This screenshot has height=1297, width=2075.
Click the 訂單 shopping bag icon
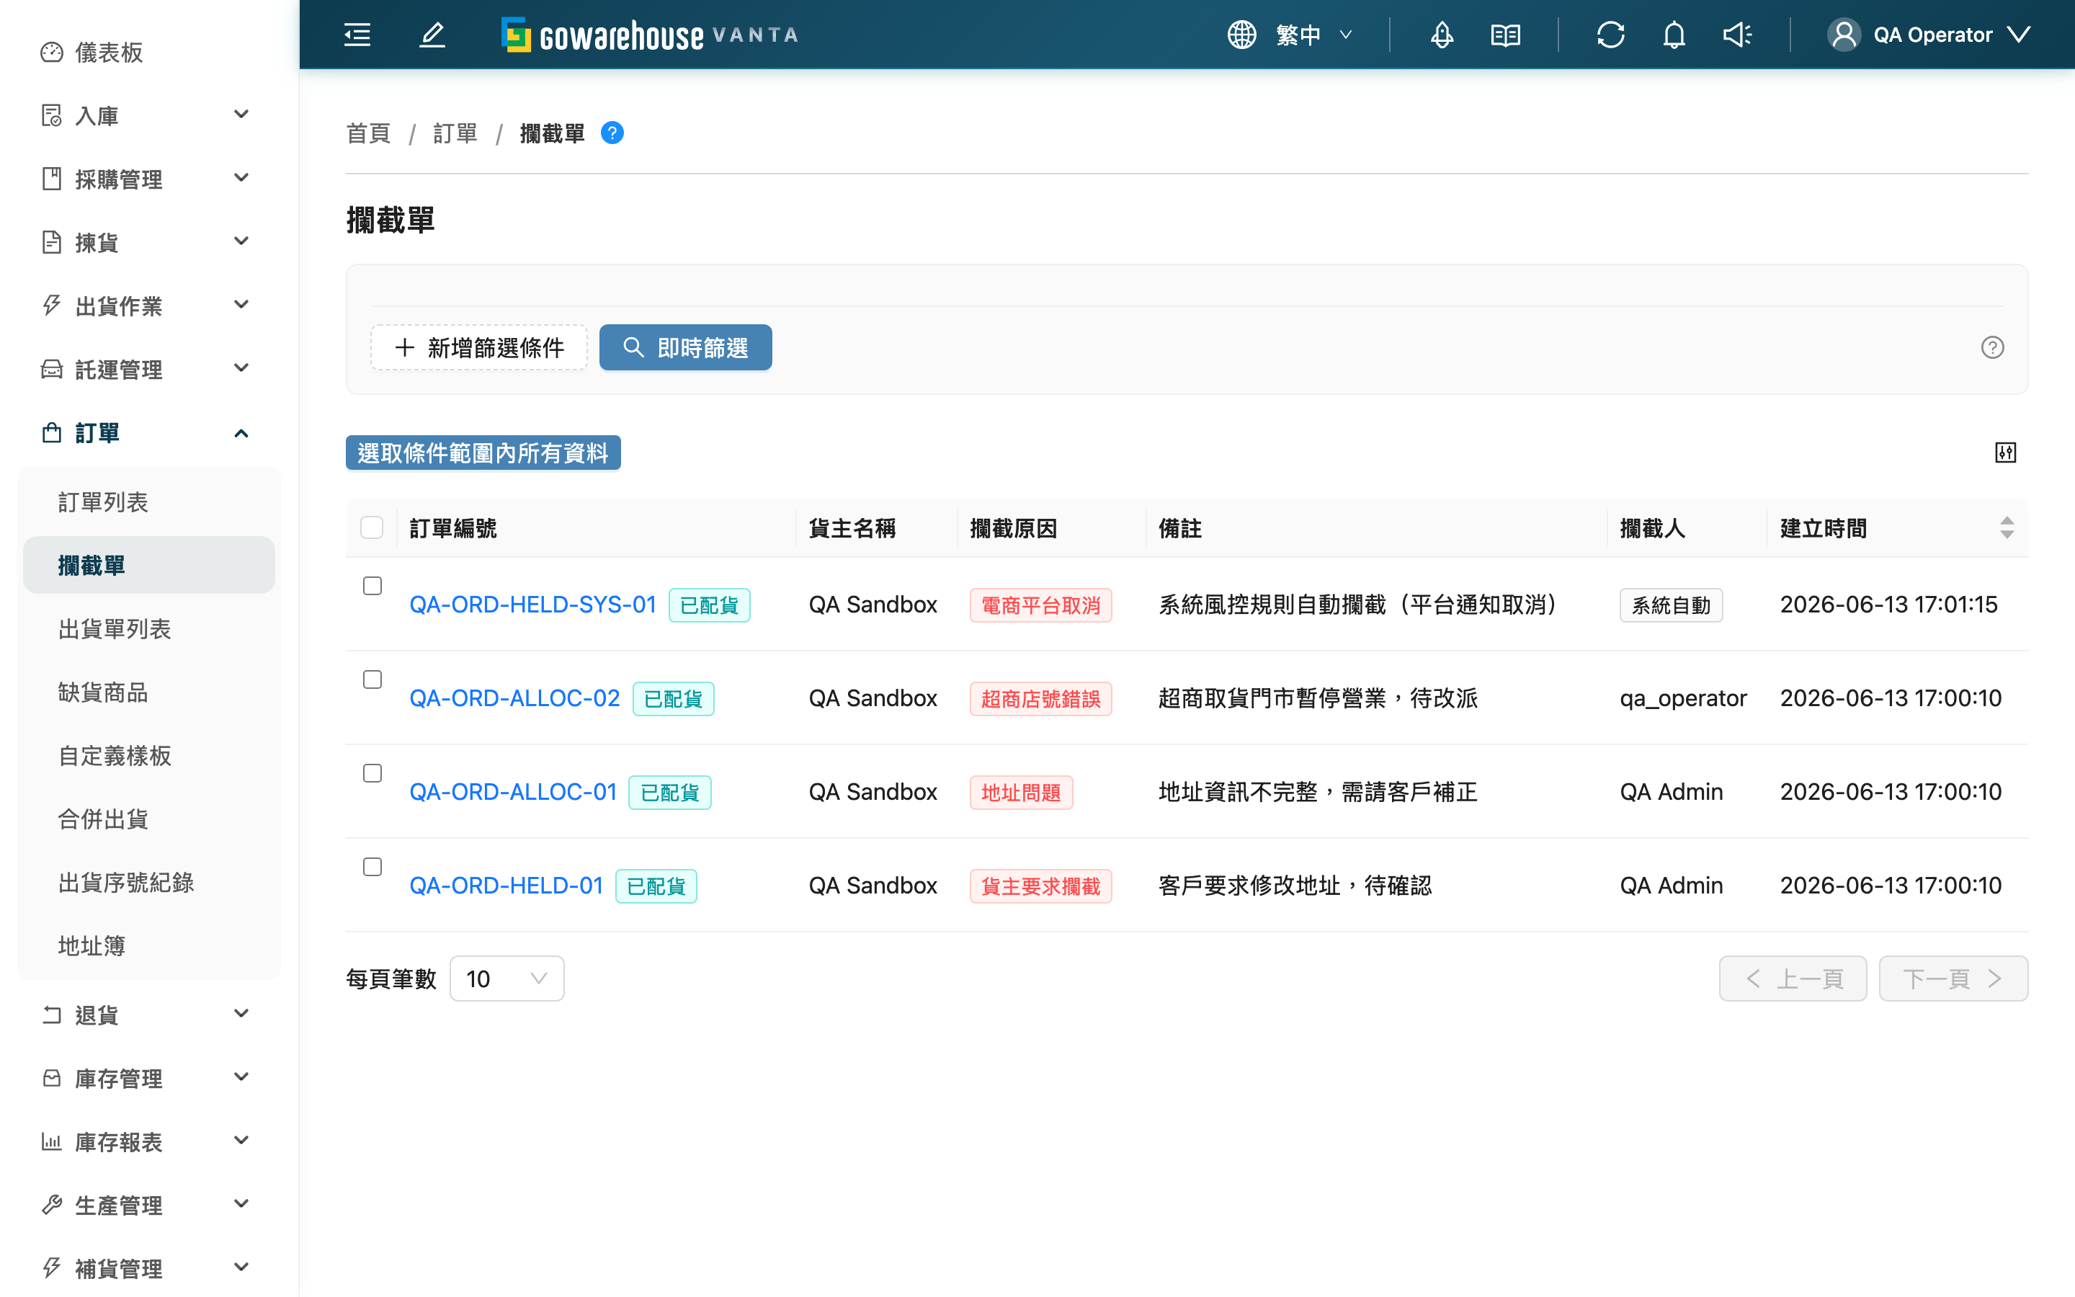point(53,432)
